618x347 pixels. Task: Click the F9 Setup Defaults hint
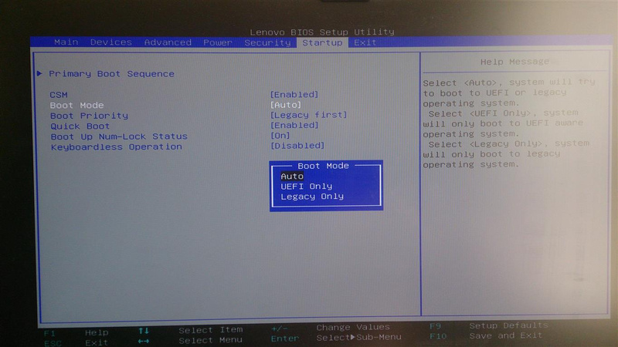click(489, 325)
